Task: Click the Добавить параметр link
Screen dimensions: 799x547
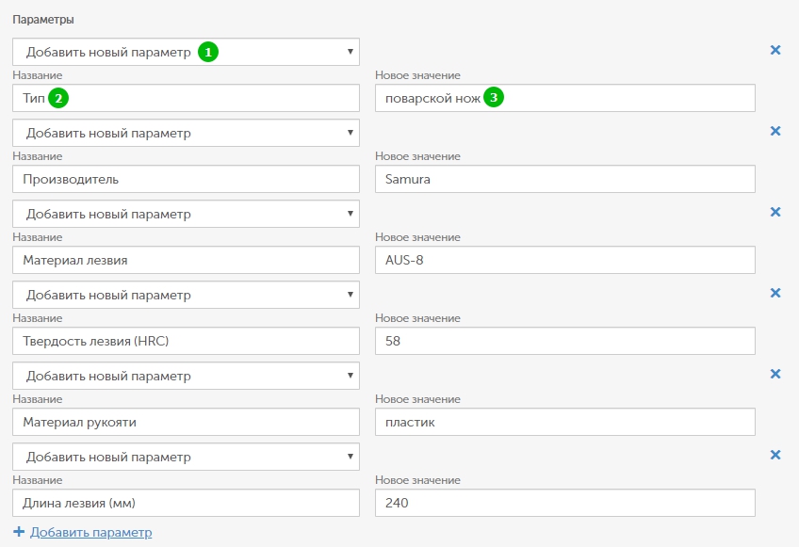Action: (x=90, y=533)
